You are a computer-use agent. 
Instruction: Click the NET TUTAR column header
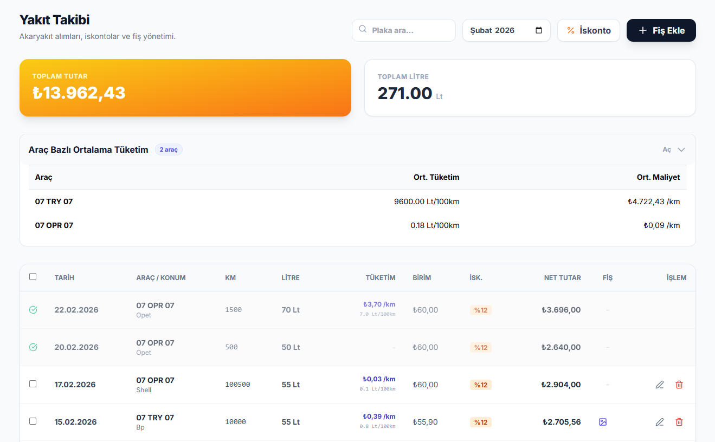coord(562,278)
